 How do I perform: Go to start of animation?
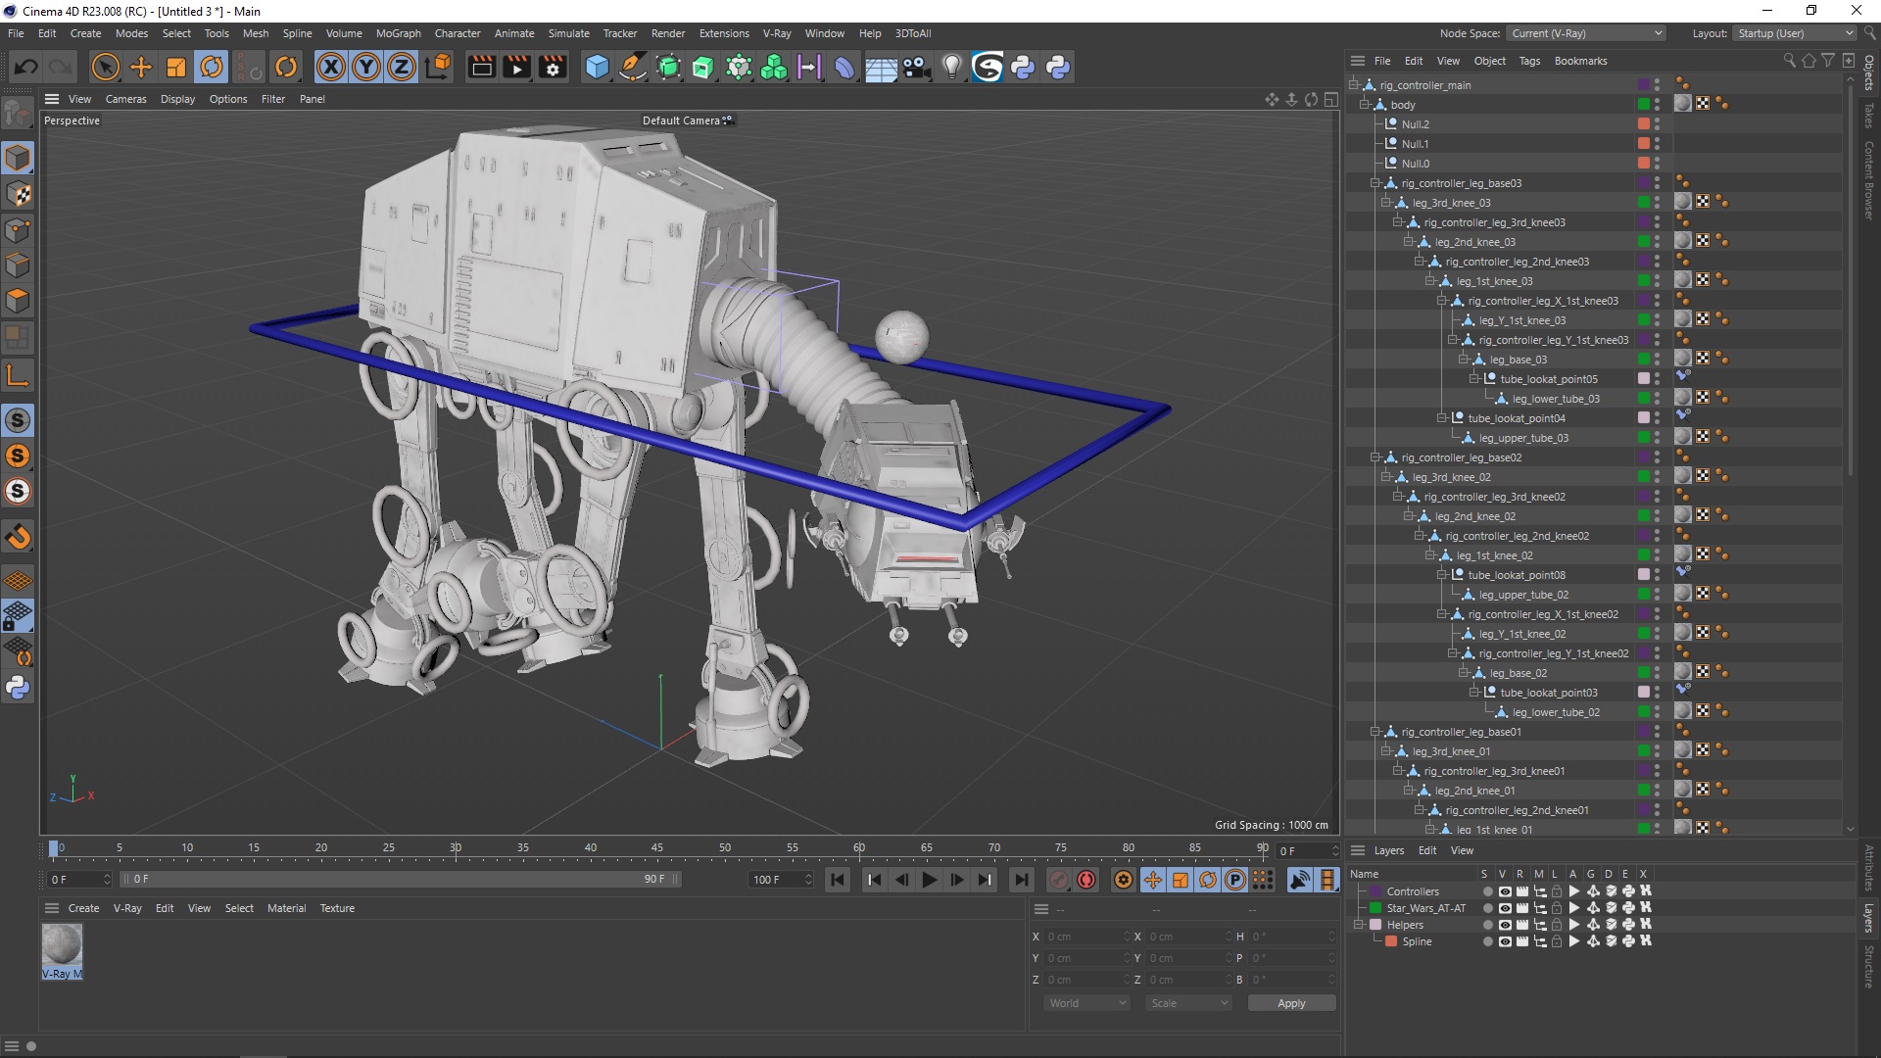[838, 880]
